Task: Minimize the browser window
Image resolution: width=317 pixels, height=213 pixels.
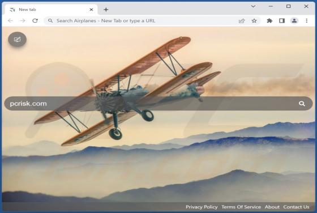Action: (271, 6)
